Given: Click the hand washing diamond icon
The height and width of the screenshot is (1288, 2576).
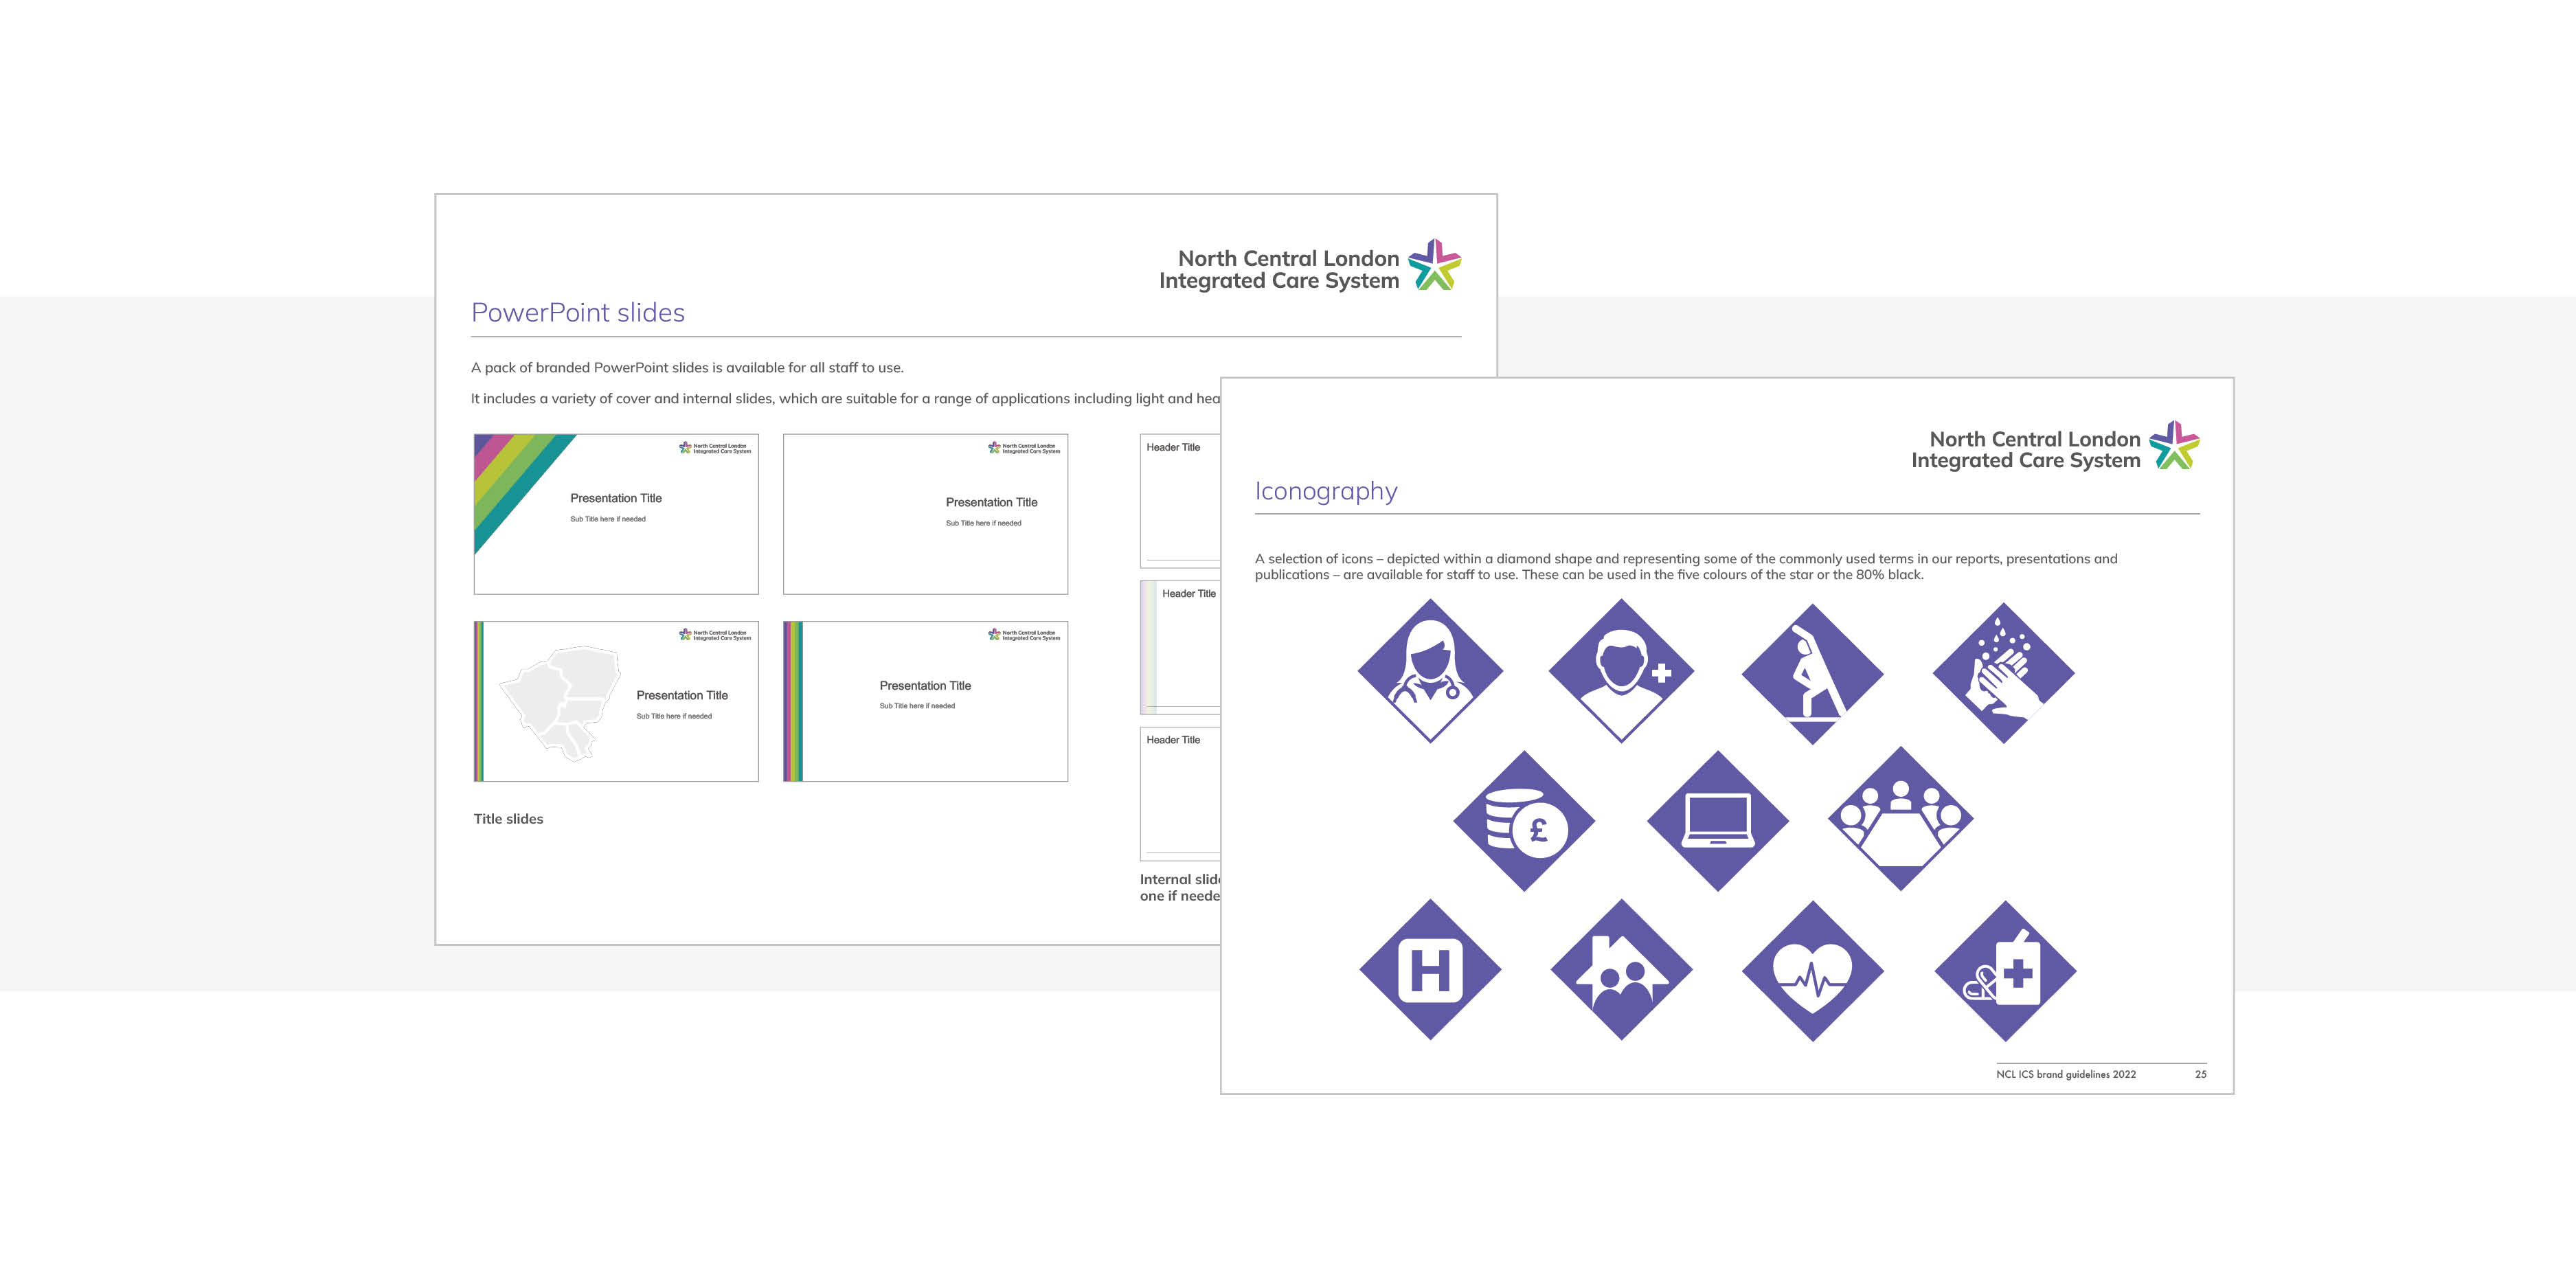Looking at the screenshot, I should (2003, 673).
